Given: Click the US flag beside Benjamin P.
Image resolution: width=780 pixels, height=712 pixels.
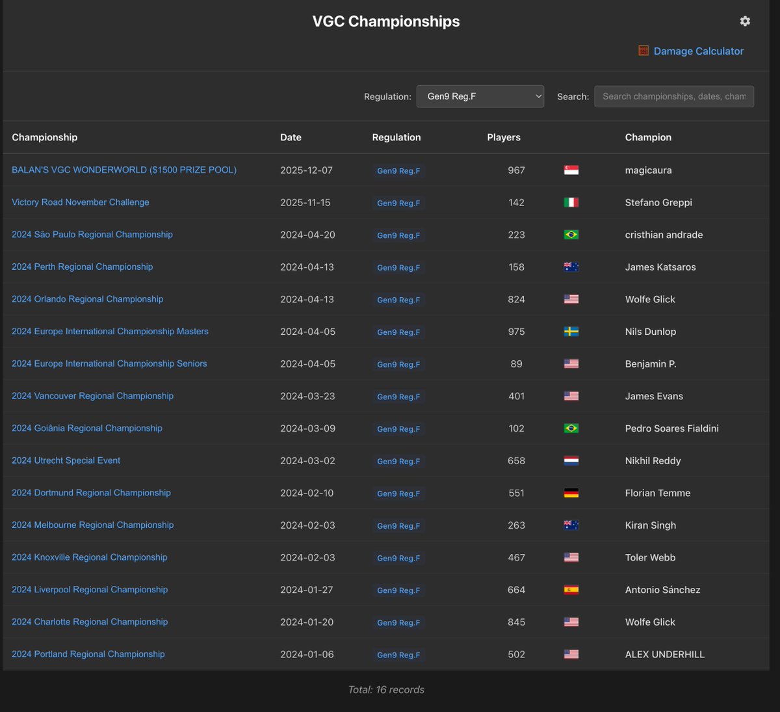Looking at the screenshot, I should 571,363.
